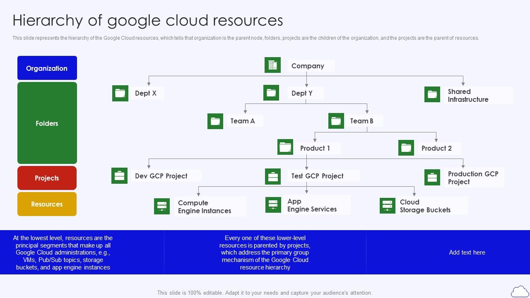Click the Product 2 folder icon

coord(406,147)
